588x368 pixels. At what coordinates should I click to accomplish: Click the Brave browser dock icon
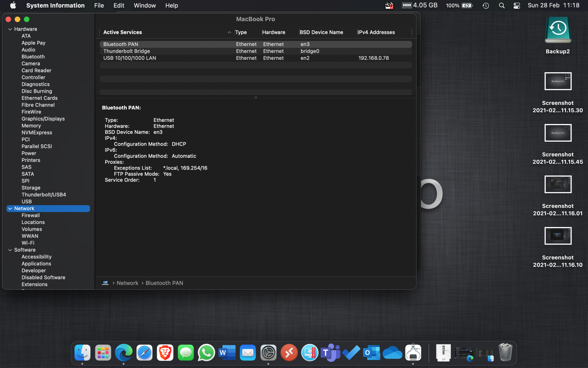[x=165, y=352]
